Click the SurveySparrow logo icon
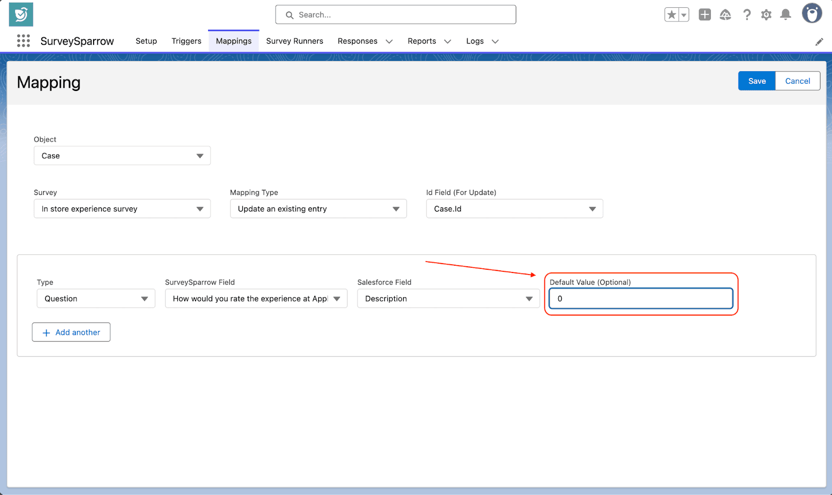 21,15
